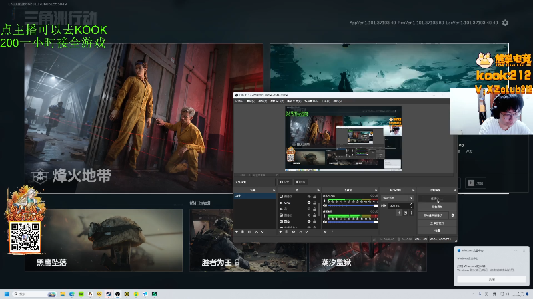This screenshot has width=533, height=299.
Task: Open the 黑鹰坠落 game mode card
Action: (x=104, y=240)
